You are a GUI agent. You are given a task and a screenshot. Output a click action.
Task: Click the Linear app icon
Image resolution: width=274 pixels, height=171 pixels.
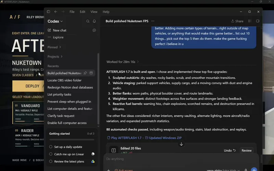tap(93, 154)
